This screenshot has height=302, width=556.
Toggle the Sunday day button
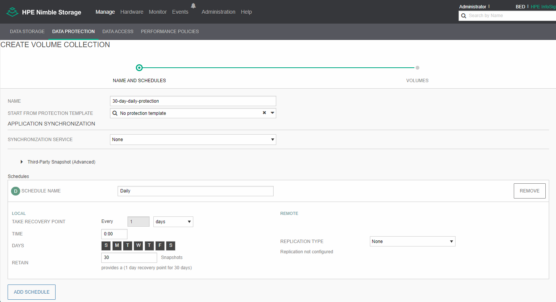106,246
